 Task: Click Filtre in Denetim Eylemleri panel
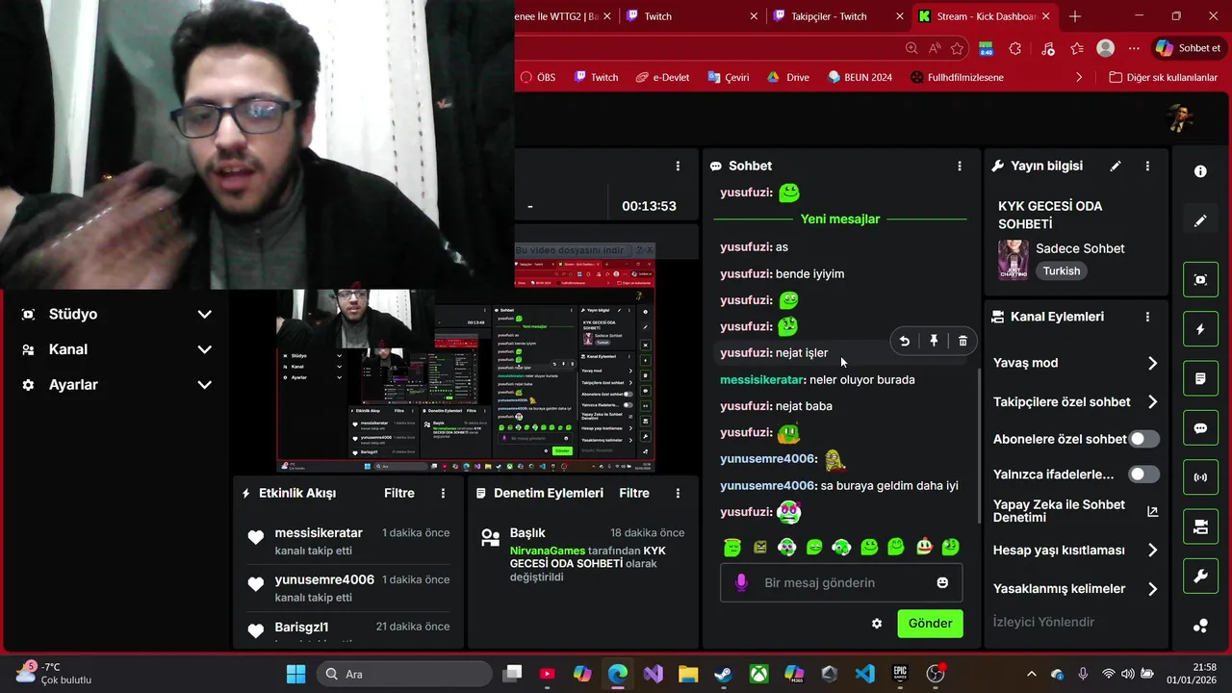[x=634, y=493]
